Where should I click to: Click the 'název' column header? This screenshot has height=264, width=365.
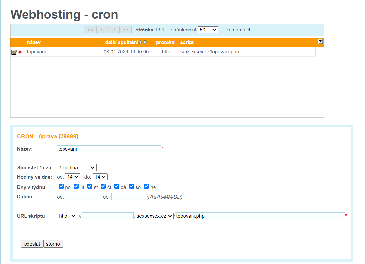point(34,42)
